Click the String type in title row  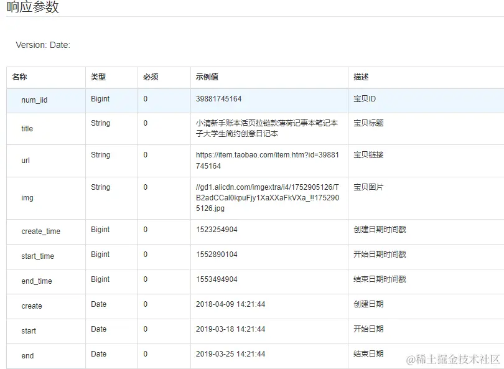[100, 123]
